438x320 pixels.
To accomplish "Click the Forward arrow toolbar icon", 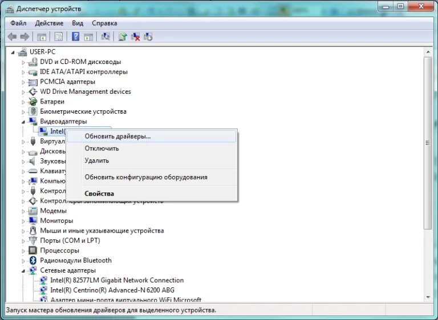I will click(25, 37).
